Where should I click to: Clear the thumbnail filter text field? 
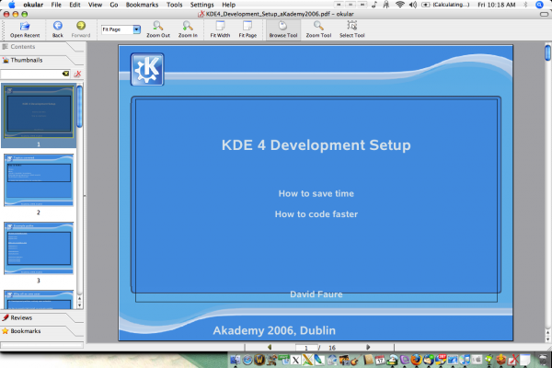point(66,74)
